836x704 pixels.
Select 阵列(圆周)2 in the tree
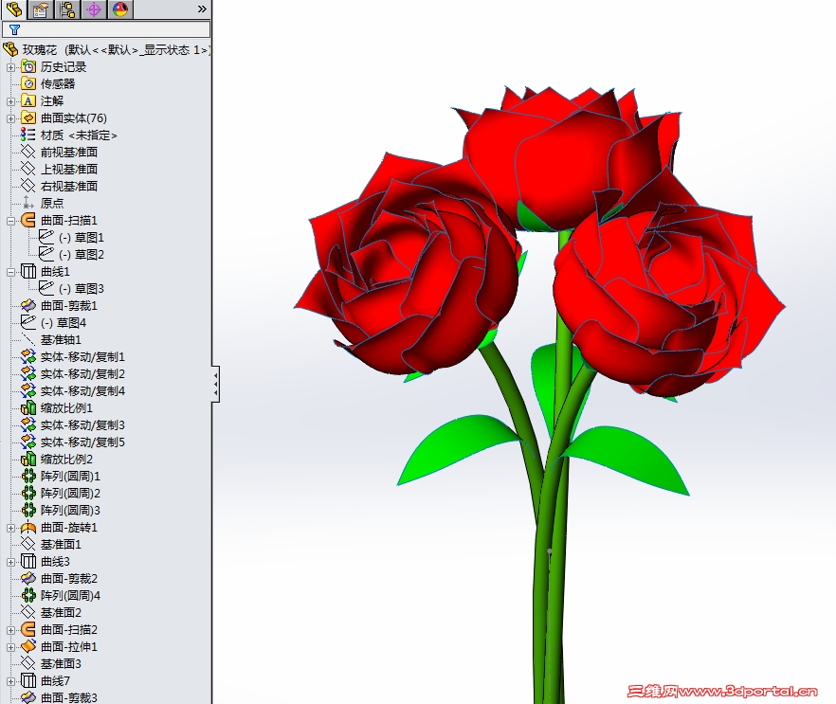(70, 494)
